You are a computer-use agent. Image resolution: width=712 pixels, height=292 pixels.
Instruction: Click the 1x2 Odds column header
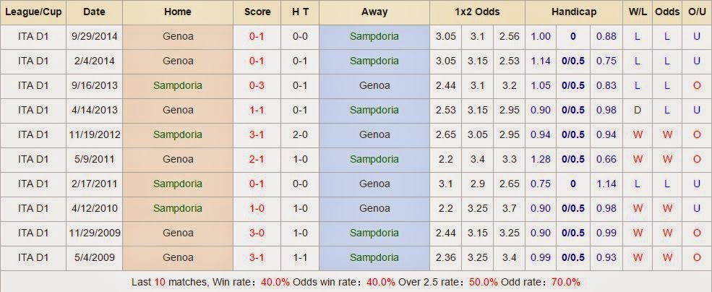click(x=478, y=12)
